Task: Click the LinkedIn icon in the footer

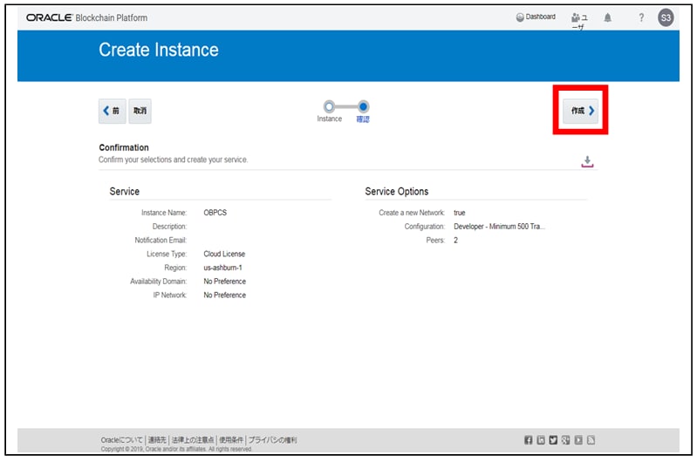Action: point(541,440)
